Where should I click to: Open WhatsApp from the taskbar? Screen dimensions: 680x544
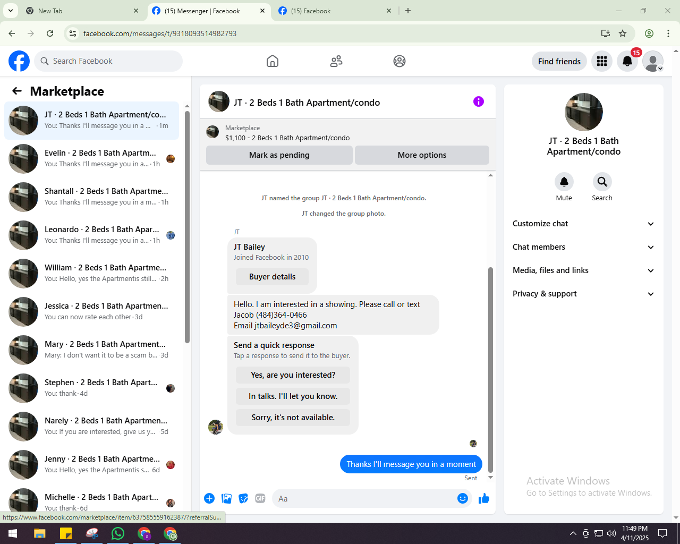pyautogui.click(x=118, y=533)
